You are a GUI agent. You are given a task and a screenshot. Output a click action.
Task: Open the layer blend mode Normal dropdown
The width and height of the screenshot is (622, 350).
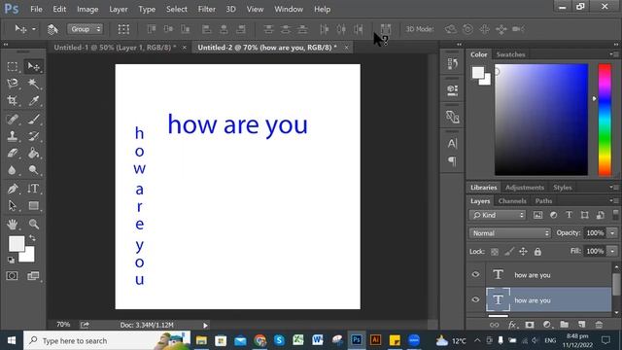(509, 233)
